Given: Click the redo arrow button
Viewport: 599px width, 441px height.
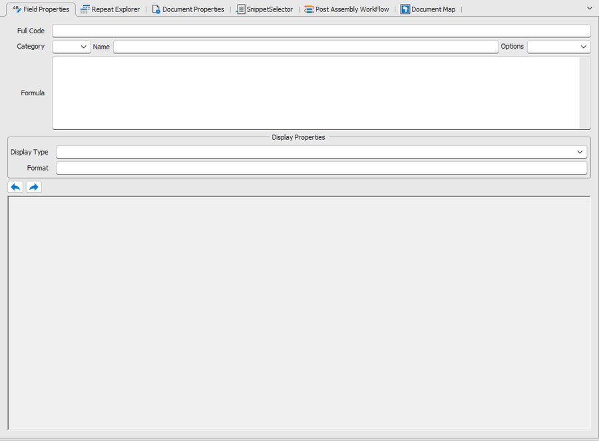Looking at the screenshot, I should click(34, 187).
